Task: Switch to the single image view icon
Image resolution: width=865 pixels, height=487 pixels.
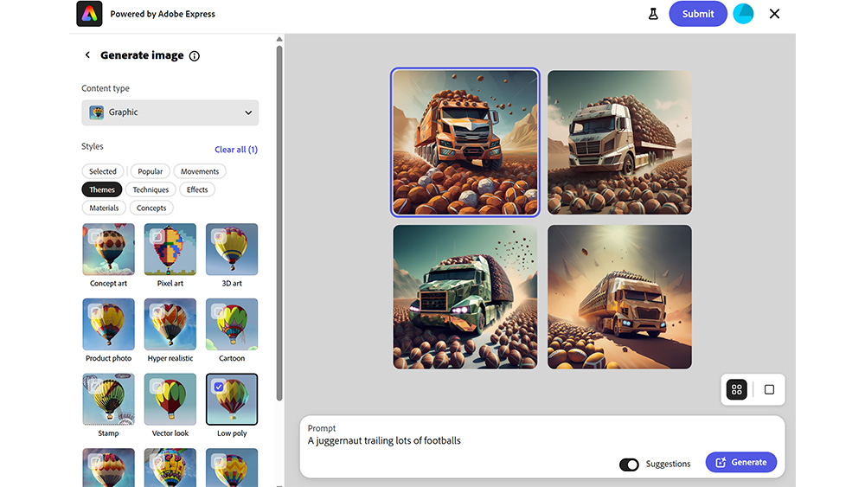Action: (769, 390)
